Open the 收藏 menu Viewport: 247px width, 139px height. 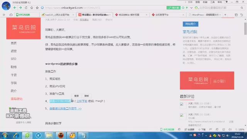205,2
